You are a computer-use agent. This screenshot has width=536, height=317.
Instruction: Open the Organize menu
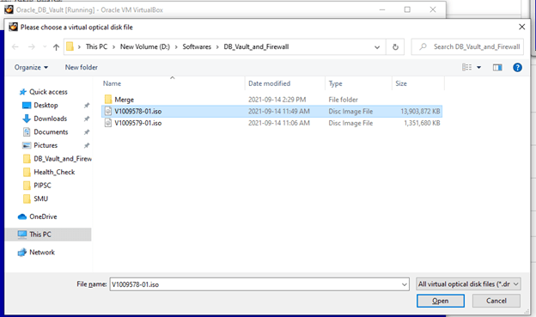point(31,67)
